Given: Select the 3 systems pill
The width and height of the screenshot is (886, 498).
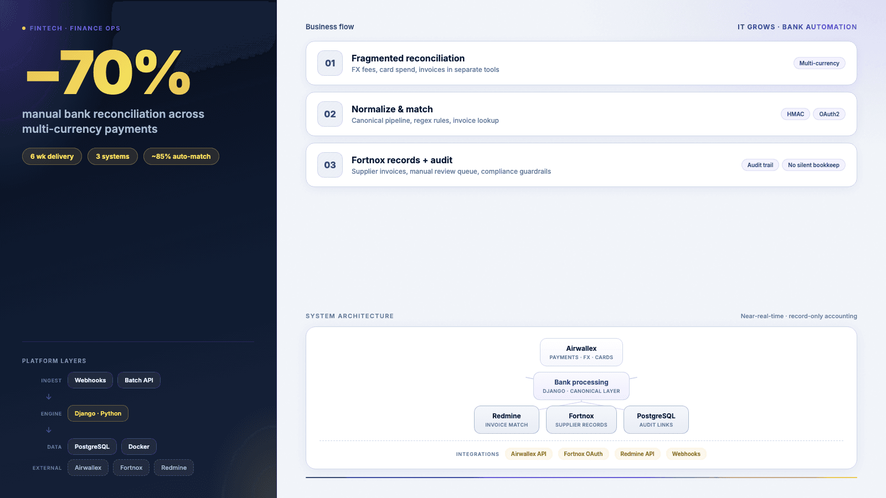Looking at the screenshot, I should click(112, 157).
